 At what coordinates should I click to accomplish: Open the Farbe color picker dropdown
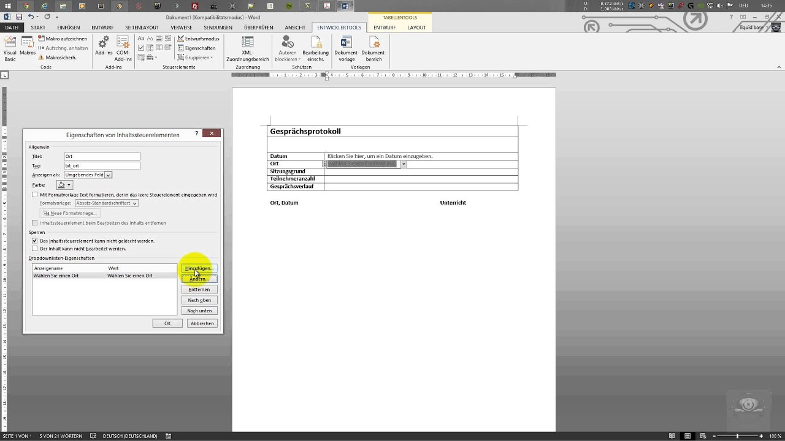click(x=69, y=185)
